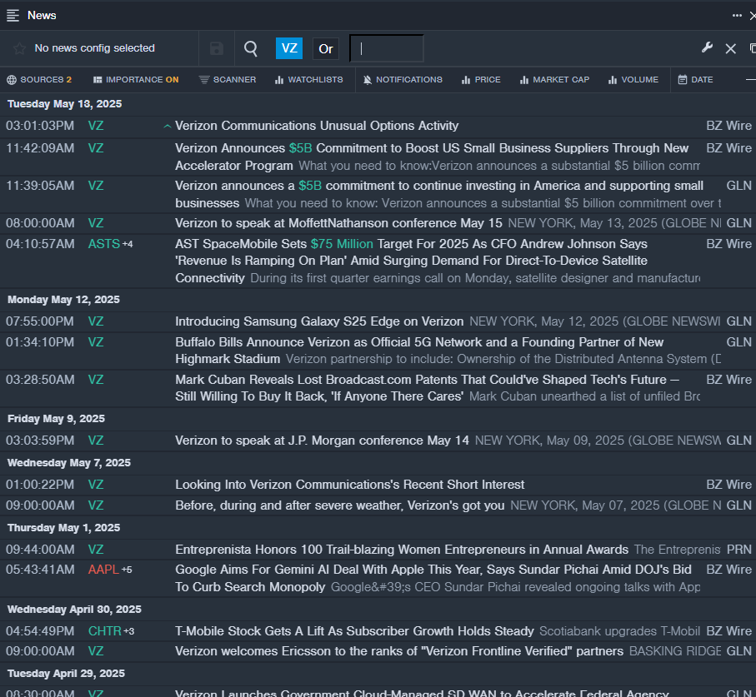Open T-Mobile Stock Gets A Lift headline
Viewport: 756px width, 697px height.
pos(354,631)
